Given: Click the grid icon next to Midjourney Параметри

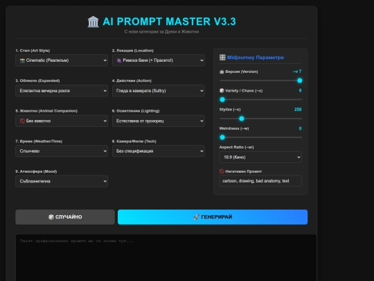Looking at the screenshot, I should 222,58.
